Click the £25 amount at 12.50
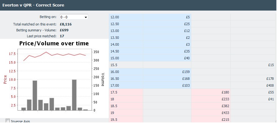277x123 pixels. tap(187, 24)
